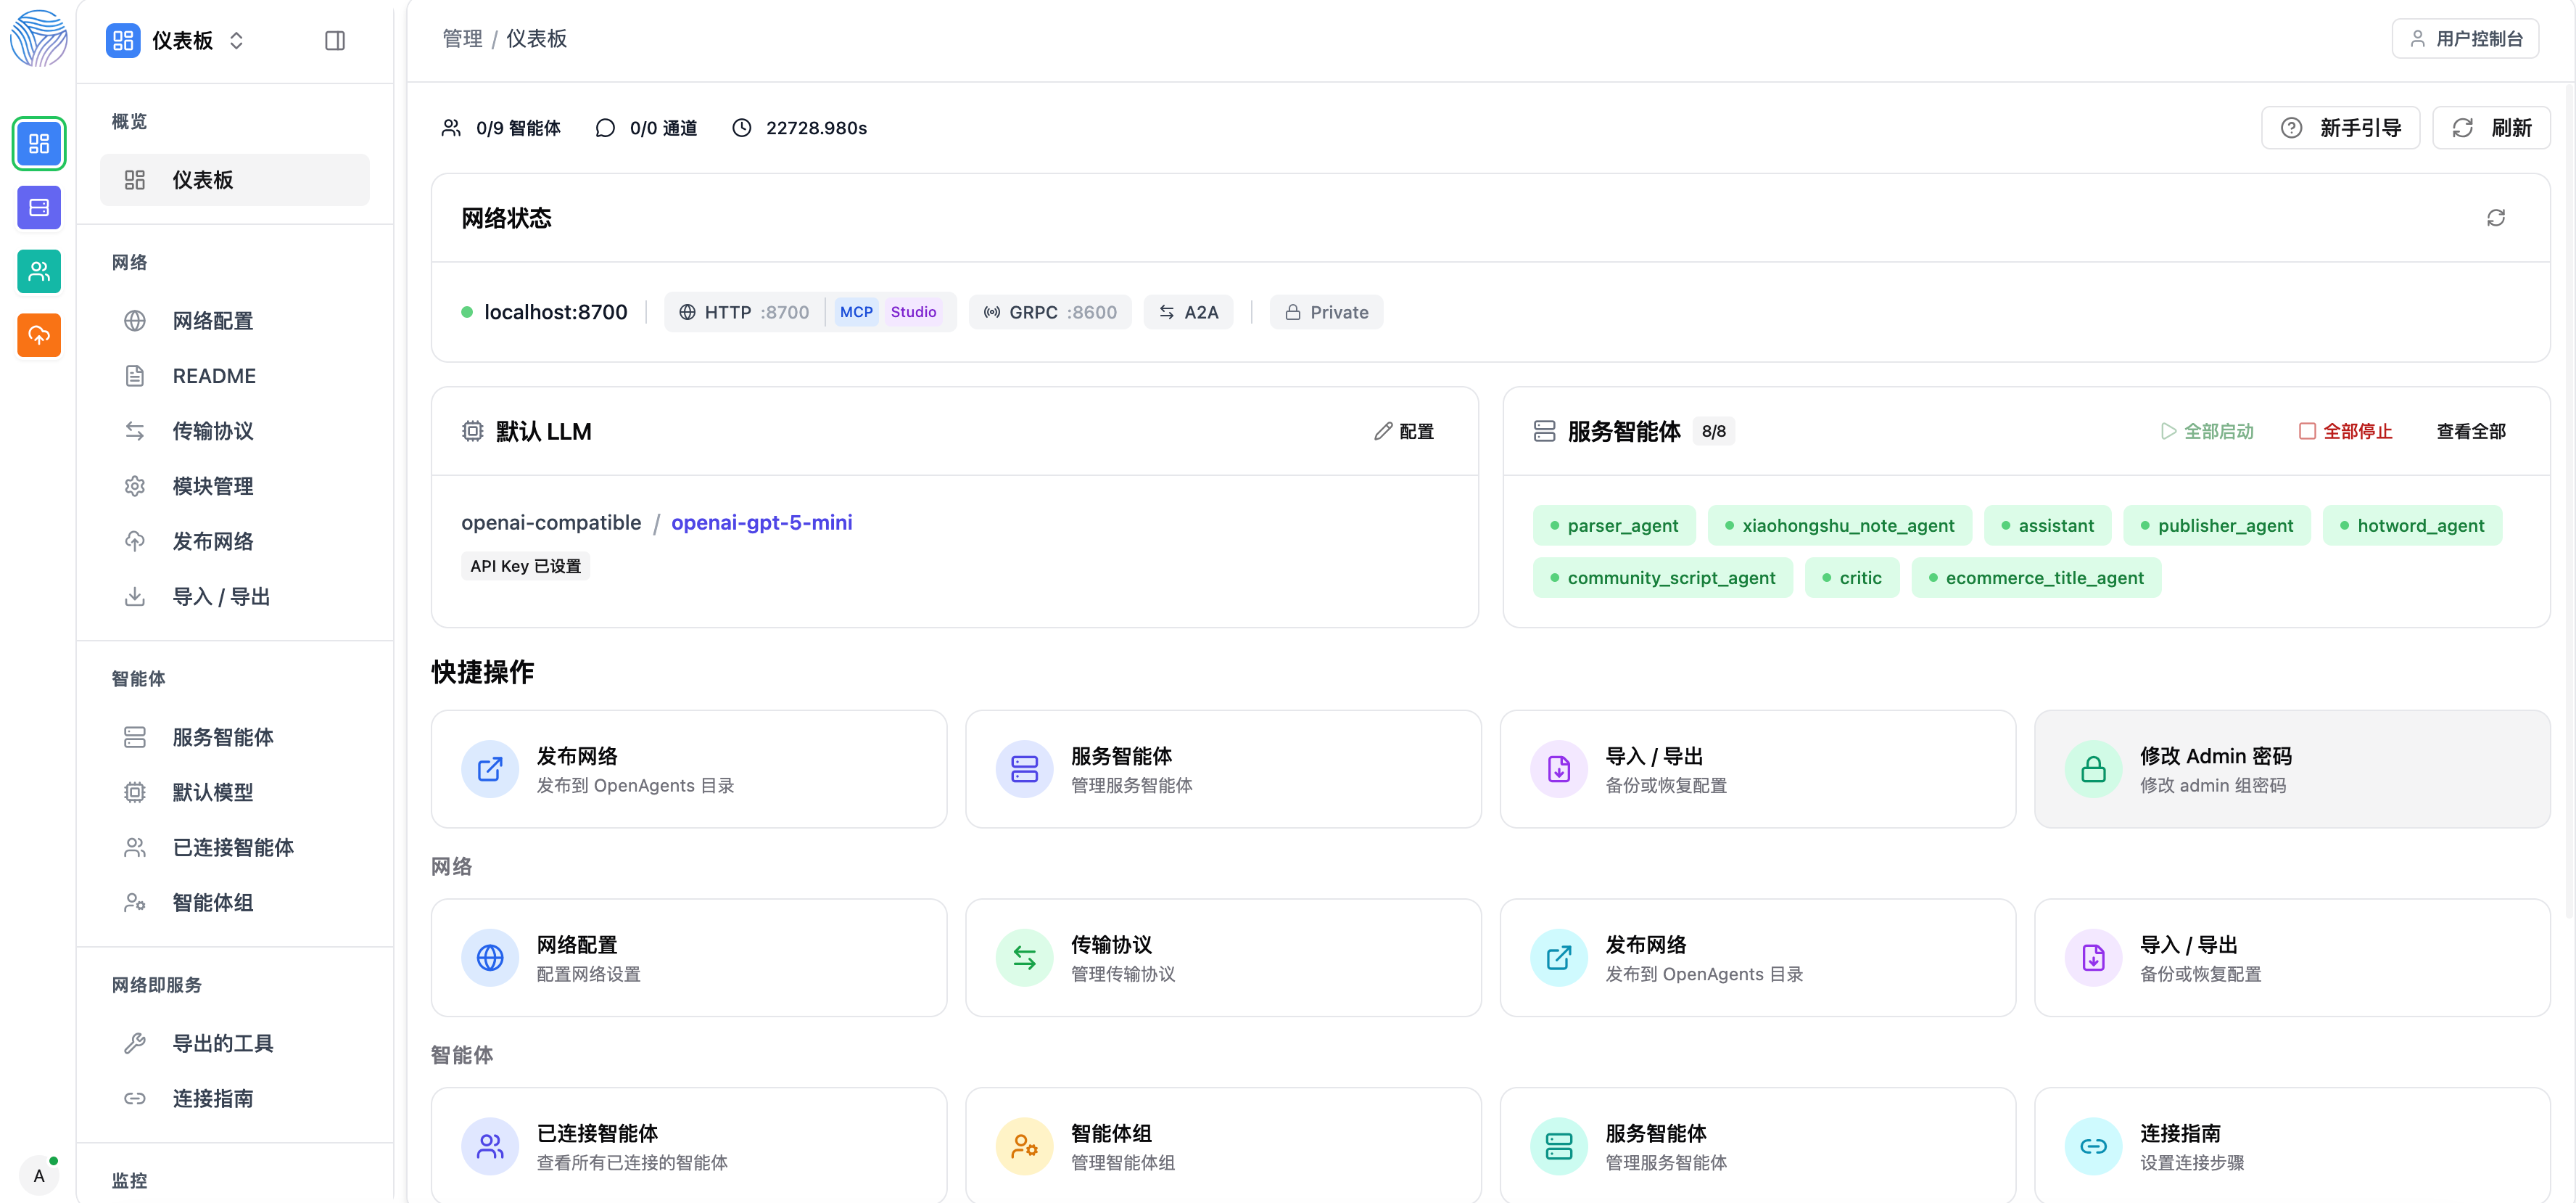Open the orange cloud upload icon in rail

pyautogui.click(x=39, y=334)
